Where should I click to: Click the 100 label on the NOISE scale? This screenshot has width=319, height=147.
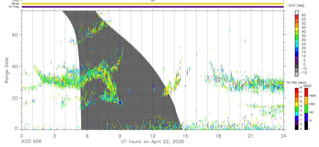pyautogui.click(x=311, y=113)
